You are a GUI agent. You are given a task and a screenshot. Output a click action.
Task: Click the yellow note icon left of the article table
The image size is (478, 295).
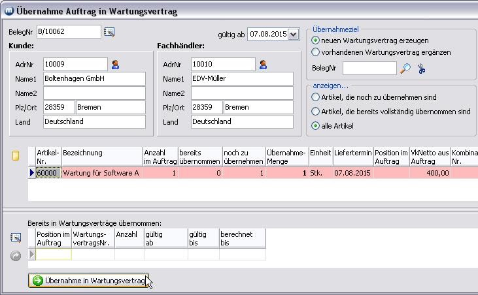click(x=16, y=155)
